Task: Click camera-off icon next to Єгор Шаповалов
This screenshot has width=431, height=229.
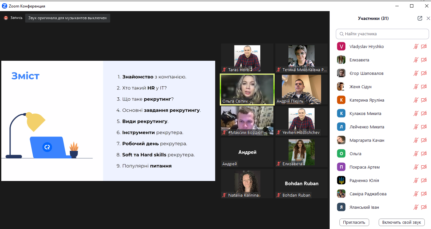Action: coord(424,73)
